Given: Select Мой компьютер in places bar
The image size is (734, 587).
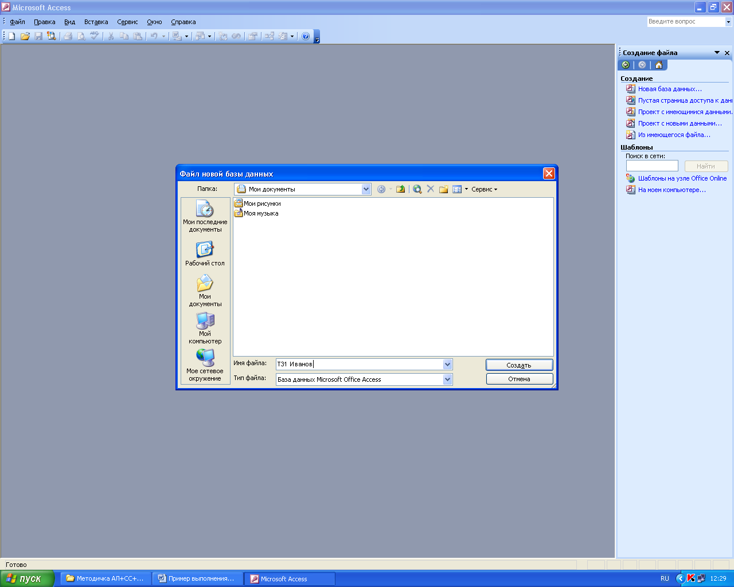Looking at the screenshot, I should tap(205, 328).
